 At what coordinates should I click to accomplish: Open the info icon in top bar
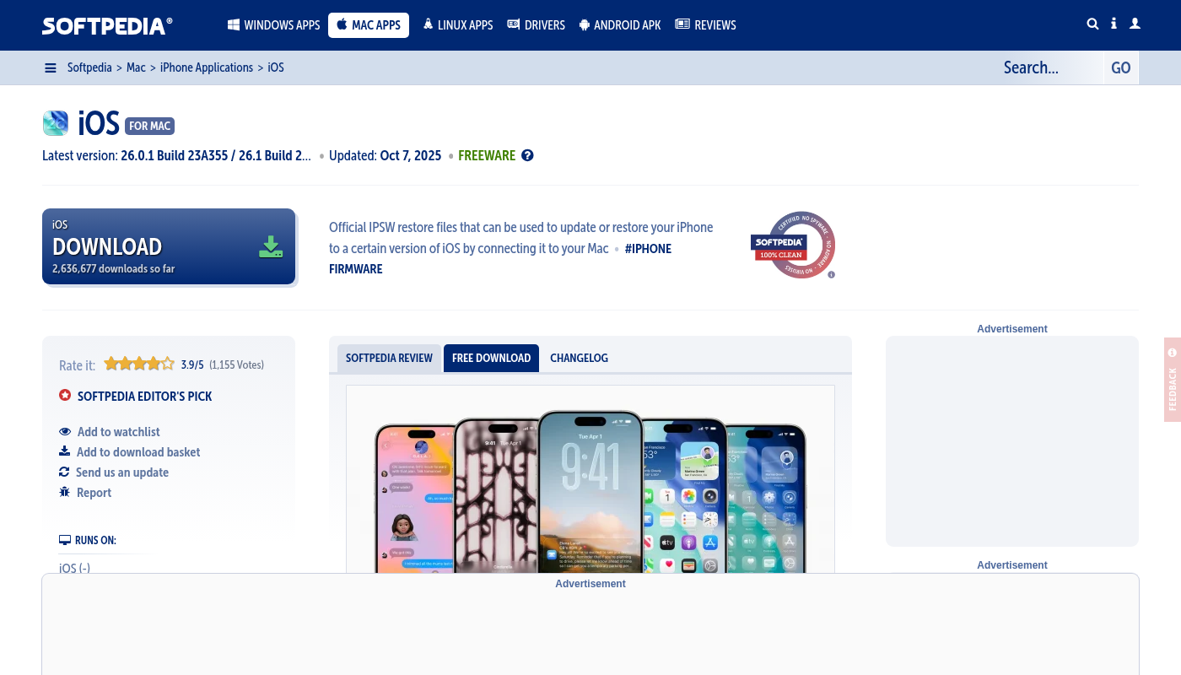point(1114,24)
